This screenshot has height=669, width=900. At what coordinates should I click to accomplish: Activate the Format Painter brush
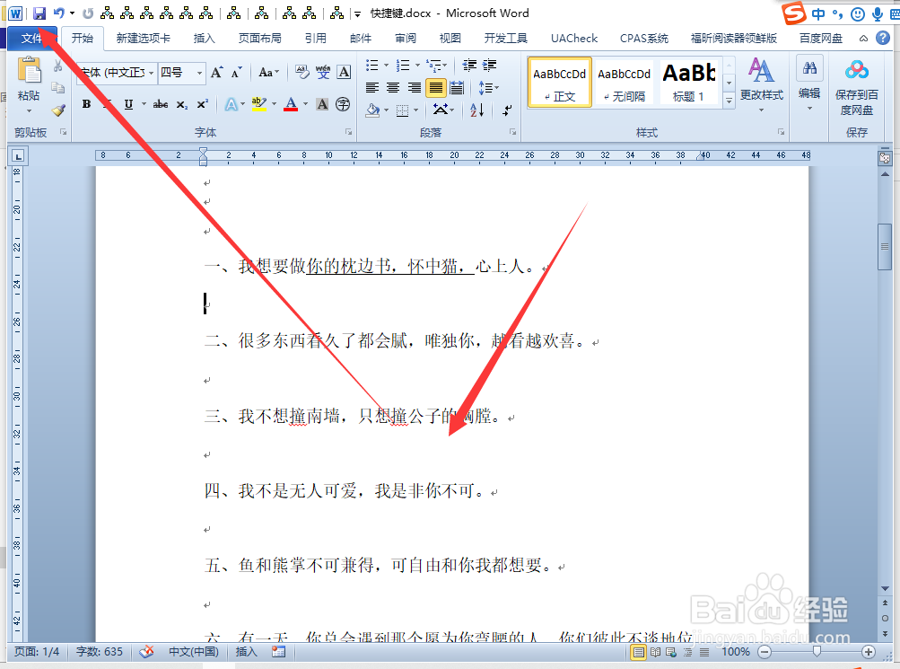(58, 110)
